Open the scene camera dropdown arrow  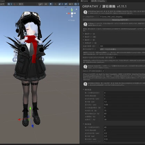pos(72,4)
